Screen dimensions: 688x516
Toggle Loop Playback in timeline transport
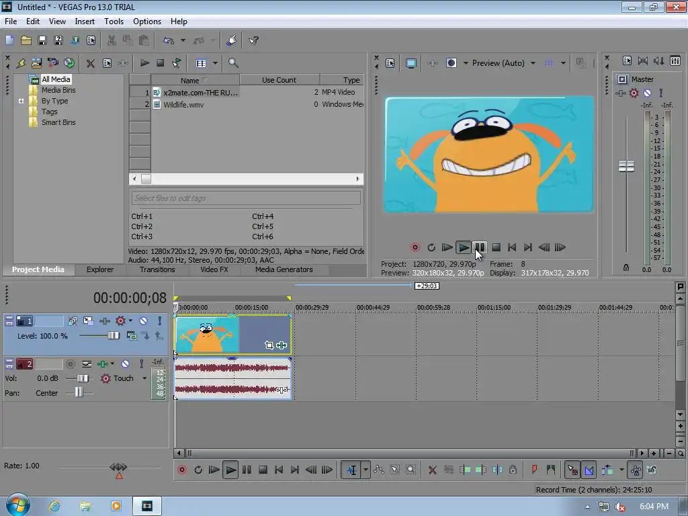point(198,470)
